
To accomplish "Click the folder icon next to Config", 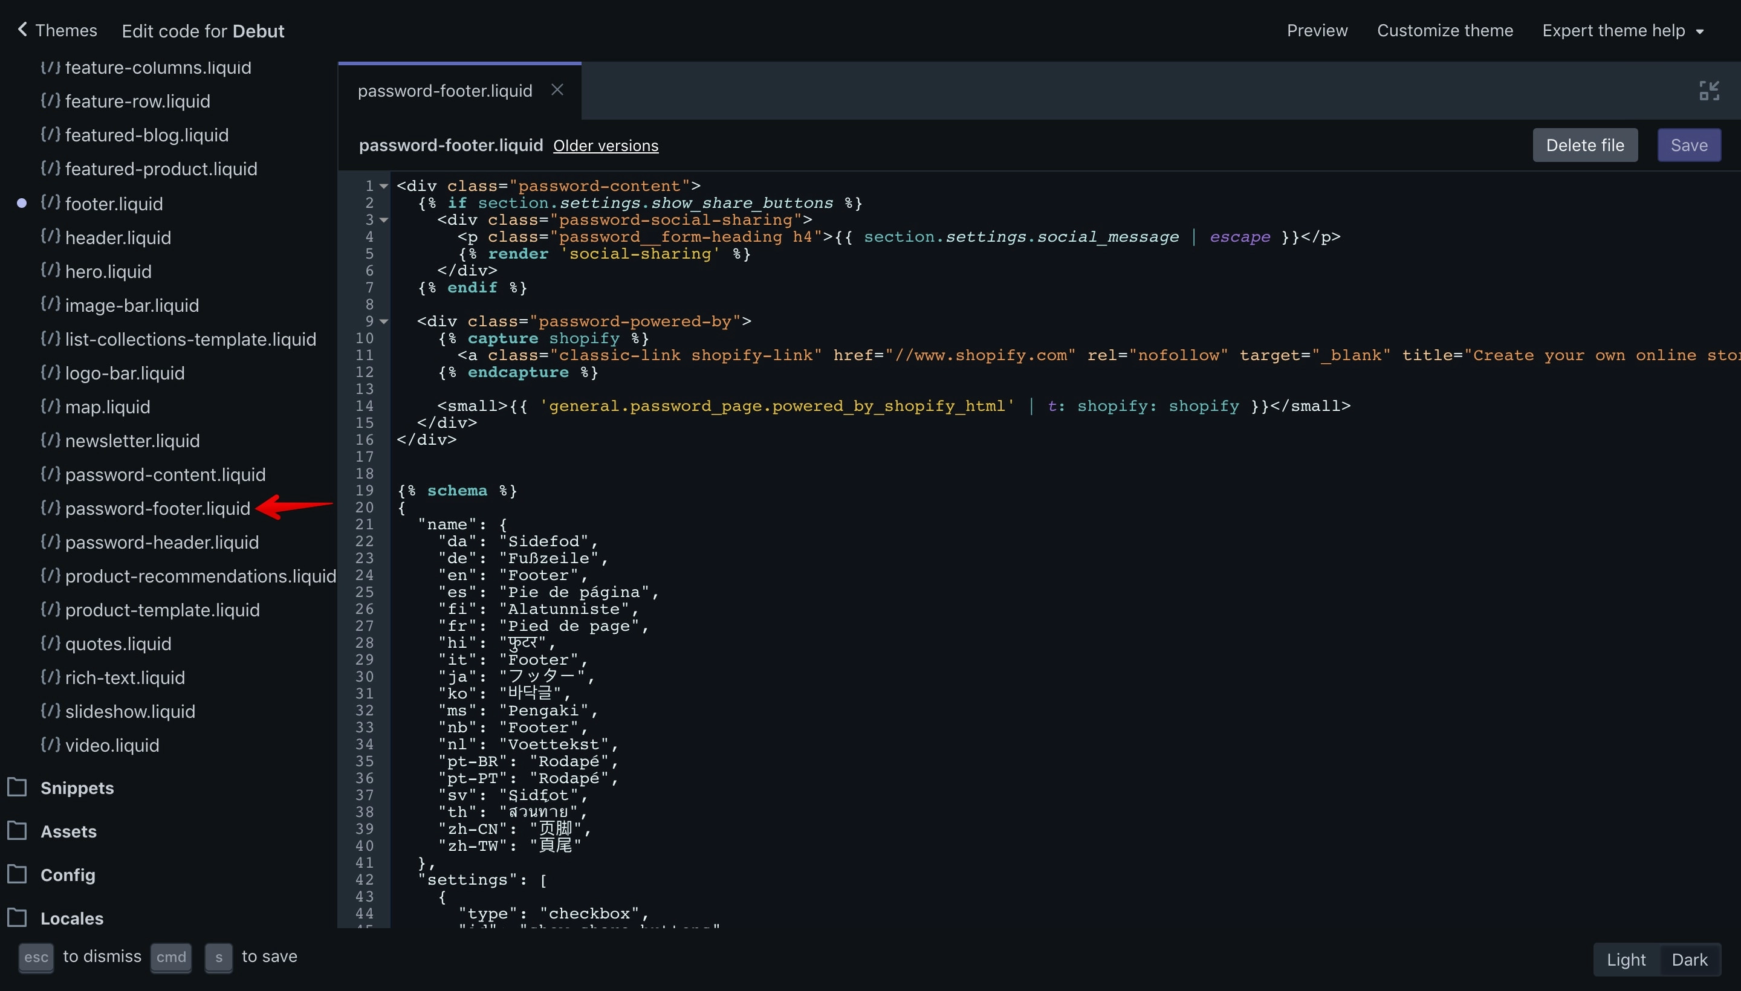I will [x=17, y=874].
